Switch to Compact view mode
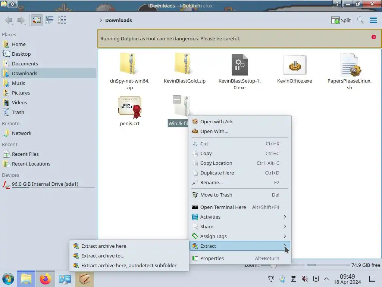The width and height of the screenshot is (382, 287). (x=50, y=20)
